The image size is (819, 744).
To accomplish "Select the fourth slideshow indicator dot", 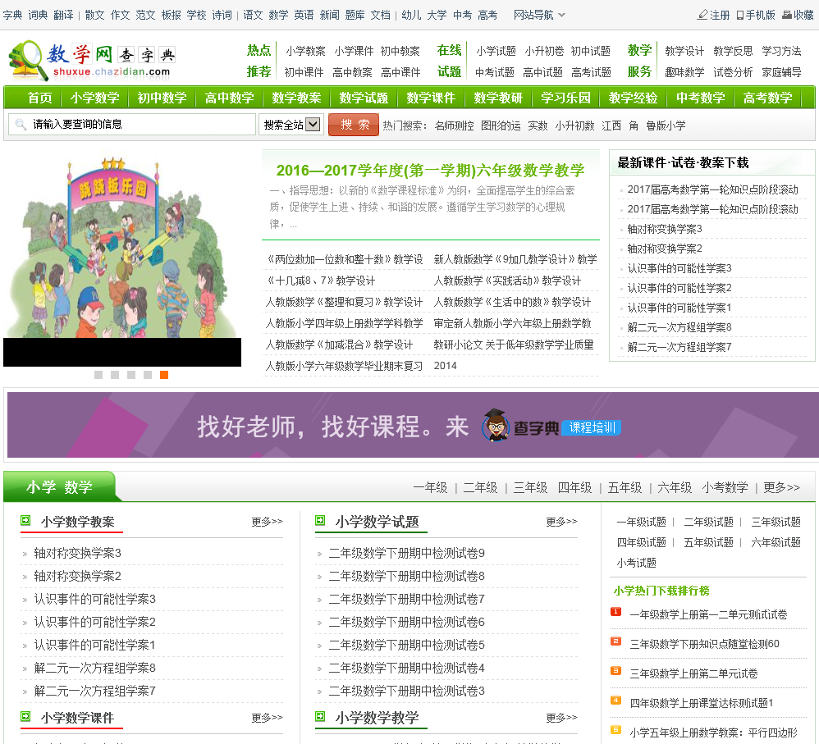I will pyautogui.click(x=148, y=375).
